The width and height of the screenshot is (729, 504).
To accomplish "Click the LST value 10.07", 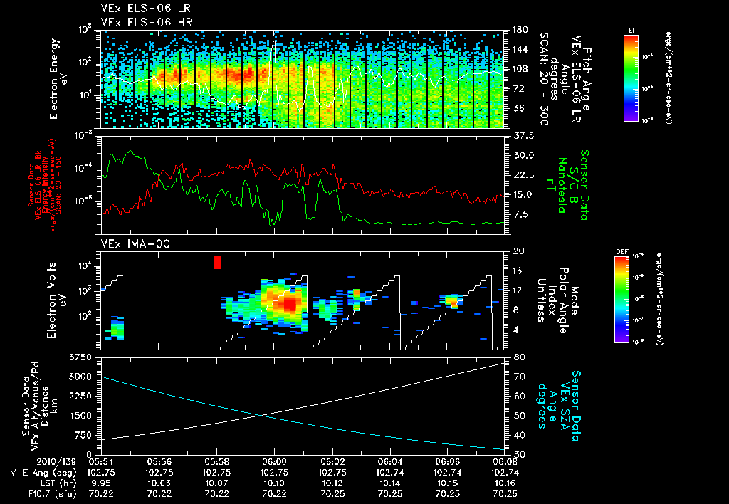I will tap(216, 483).
